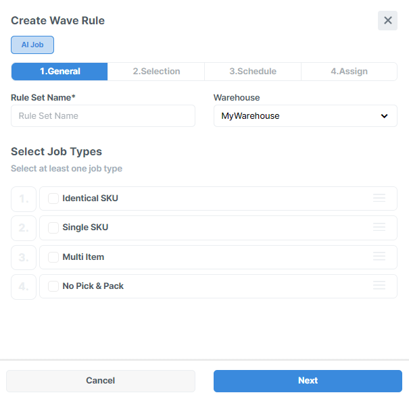Click priority number 2. beside Single SKU

[24, 228]
